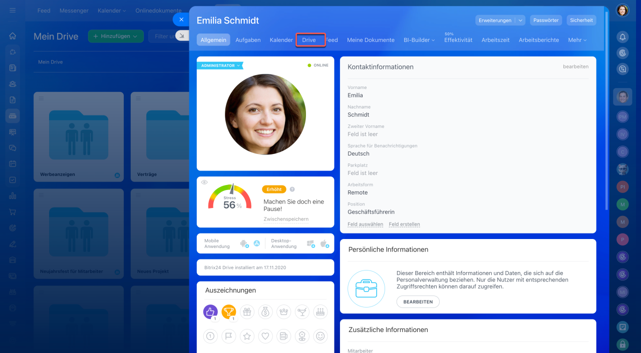The image size is (641, 353).
Task: Open the Hinzufügen dropdown in Mein Drive
Action: coord(116,36)
